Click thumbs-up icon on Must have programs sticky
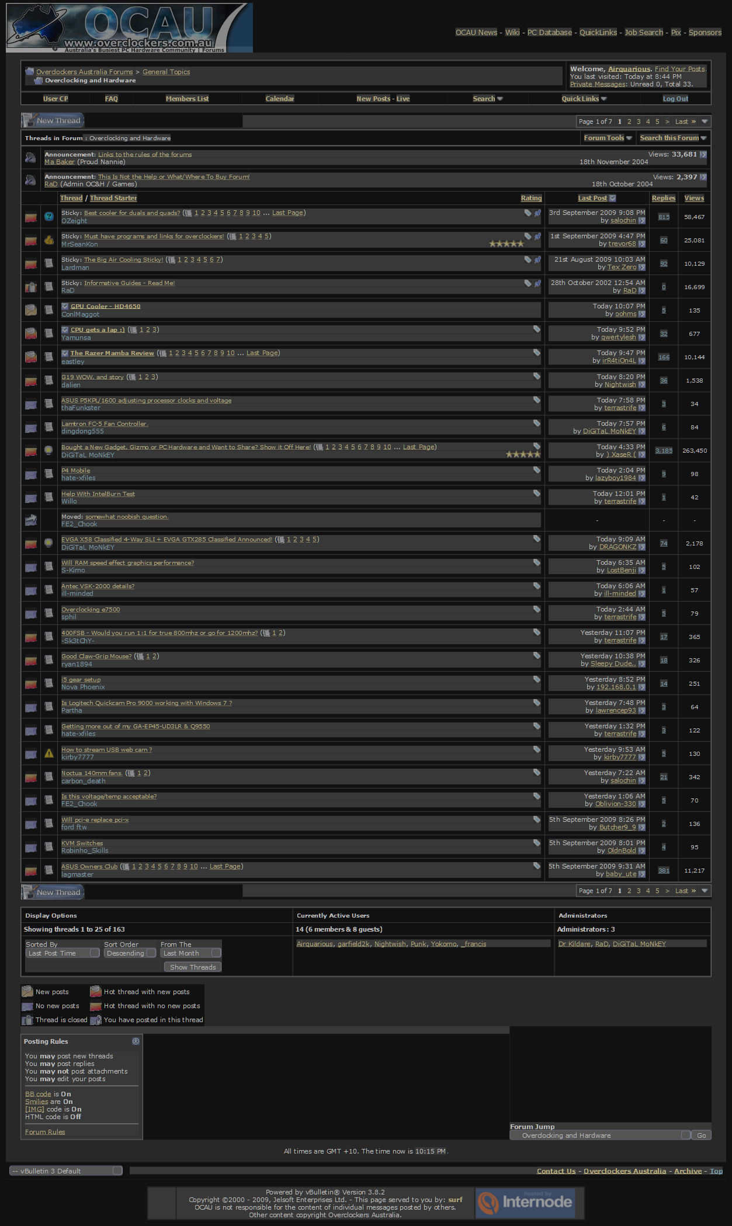This screenshot has width=732, height=1226. pos(49,240)
